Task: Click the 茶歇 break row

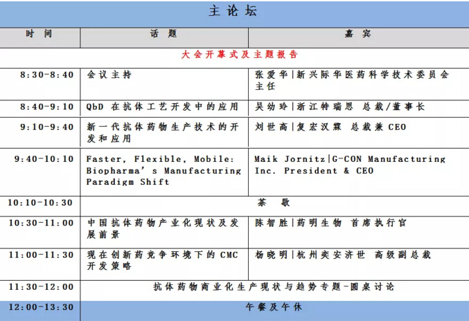Action: coord(274,203)
